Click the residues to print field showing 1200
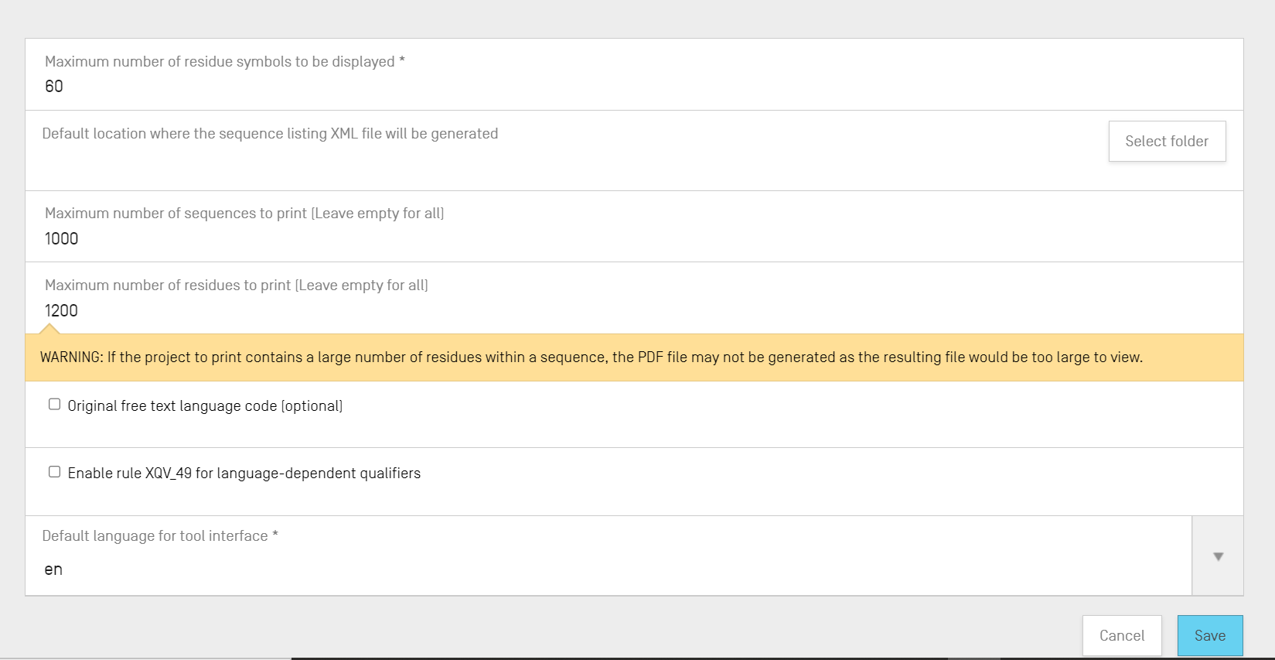This screenshot has height=660, width=1275. 309,311
